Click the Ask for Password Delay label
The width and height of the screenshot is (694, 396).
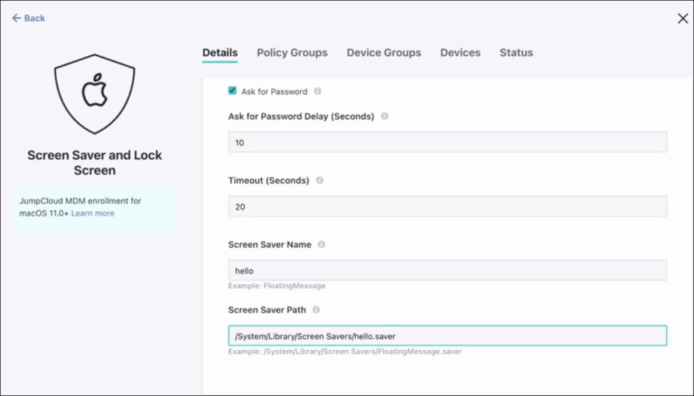coord(301,116)
